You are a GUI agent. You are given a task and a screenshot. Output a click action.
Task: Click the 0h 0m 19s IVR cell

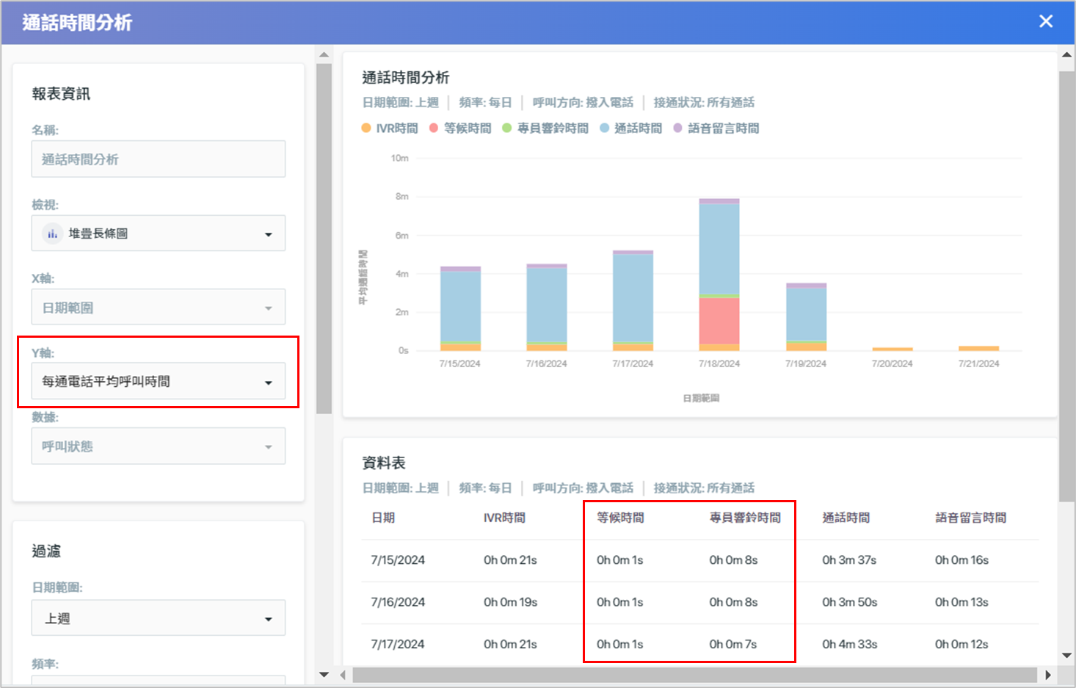point(510,602)
